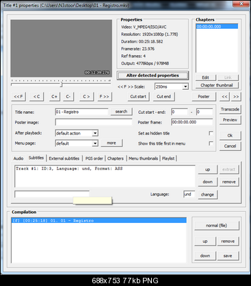Click the Transcode button
Viewport: 251px width, 286px height.
tap(230, 109)
